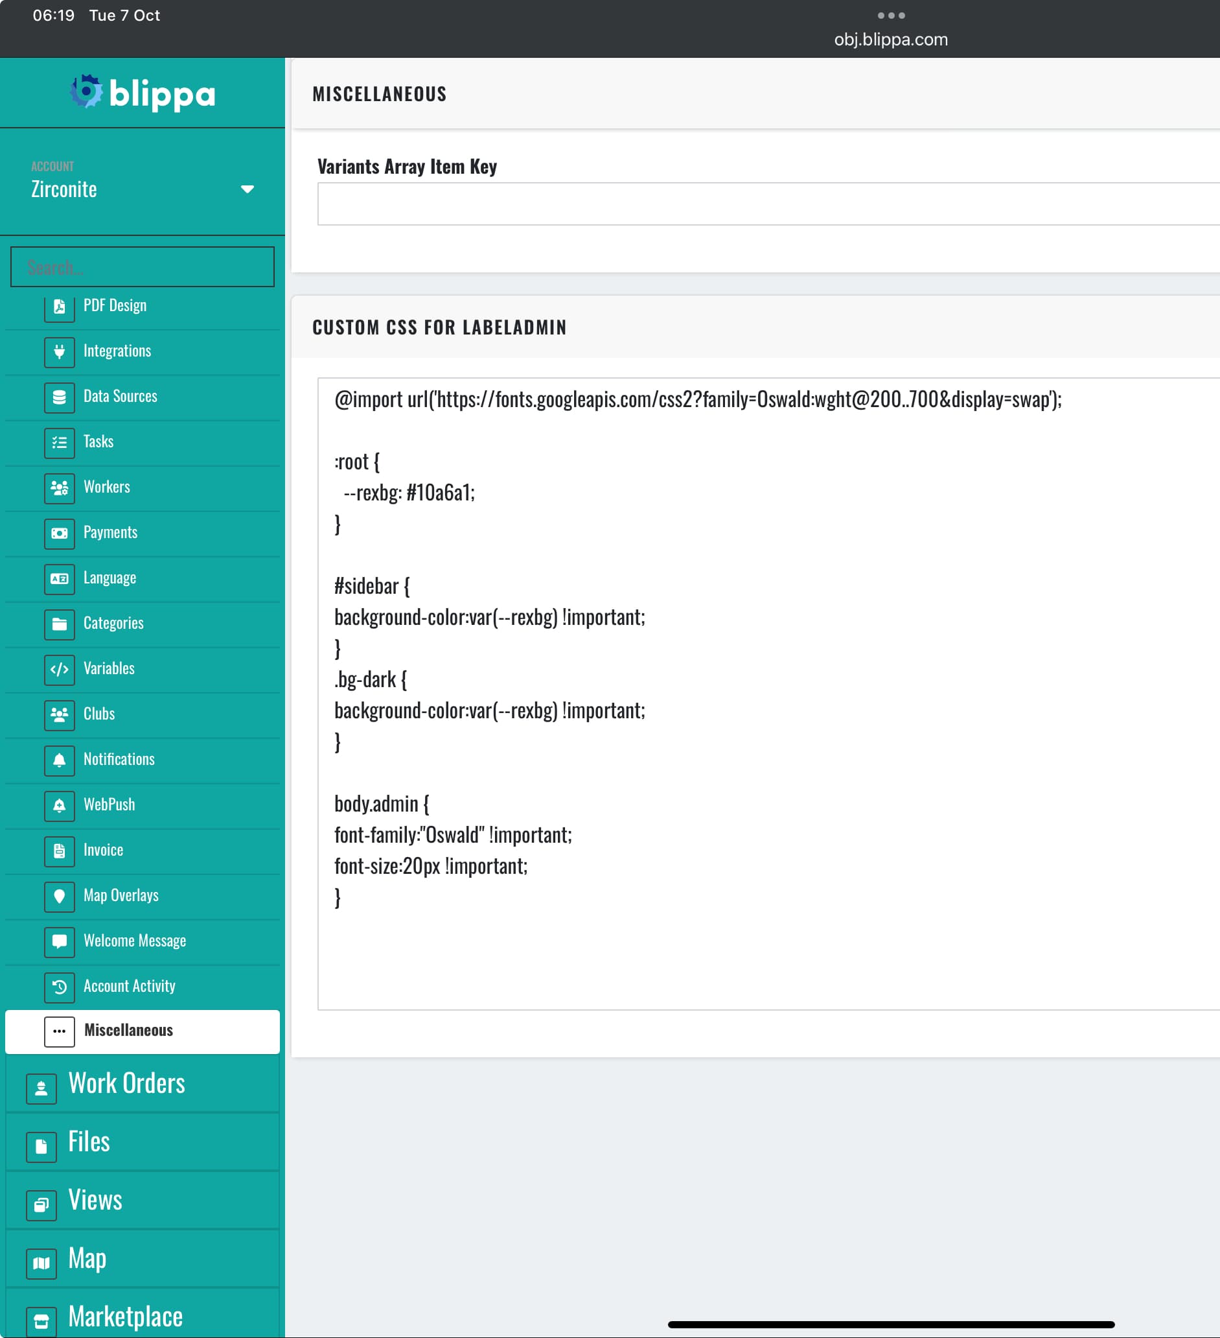Click the Data Sources database icon
1220x1338 pixels.
(x=59, y=397)
